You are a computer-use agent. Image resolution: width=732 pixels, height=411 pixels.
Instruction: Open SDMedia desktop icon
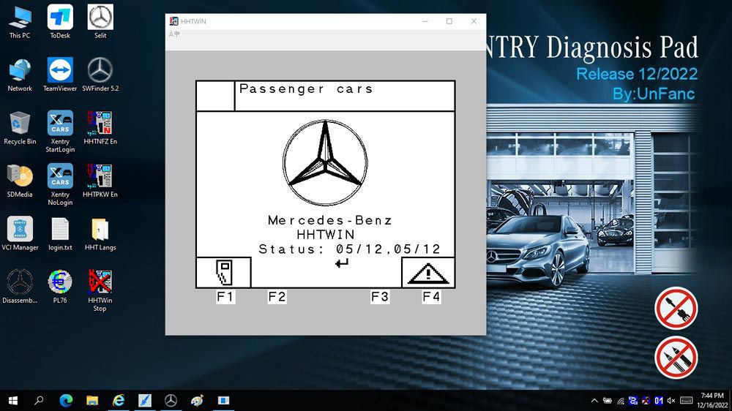(20, 181)
